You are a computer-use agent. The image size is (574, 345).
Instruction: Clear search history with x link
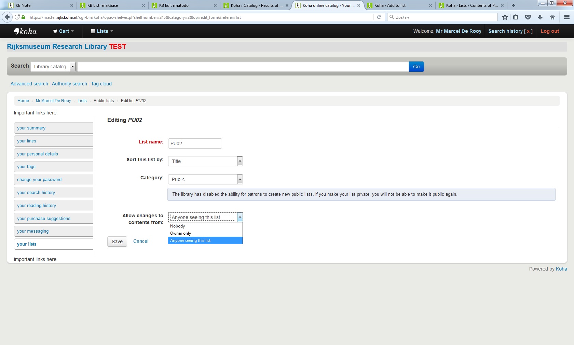[528, 31]
